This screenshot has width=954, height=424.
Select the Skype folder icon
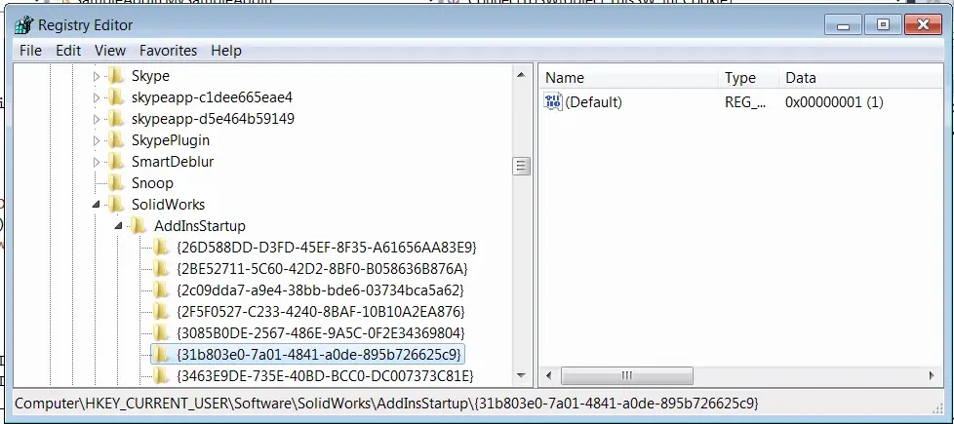coord(116,76)
